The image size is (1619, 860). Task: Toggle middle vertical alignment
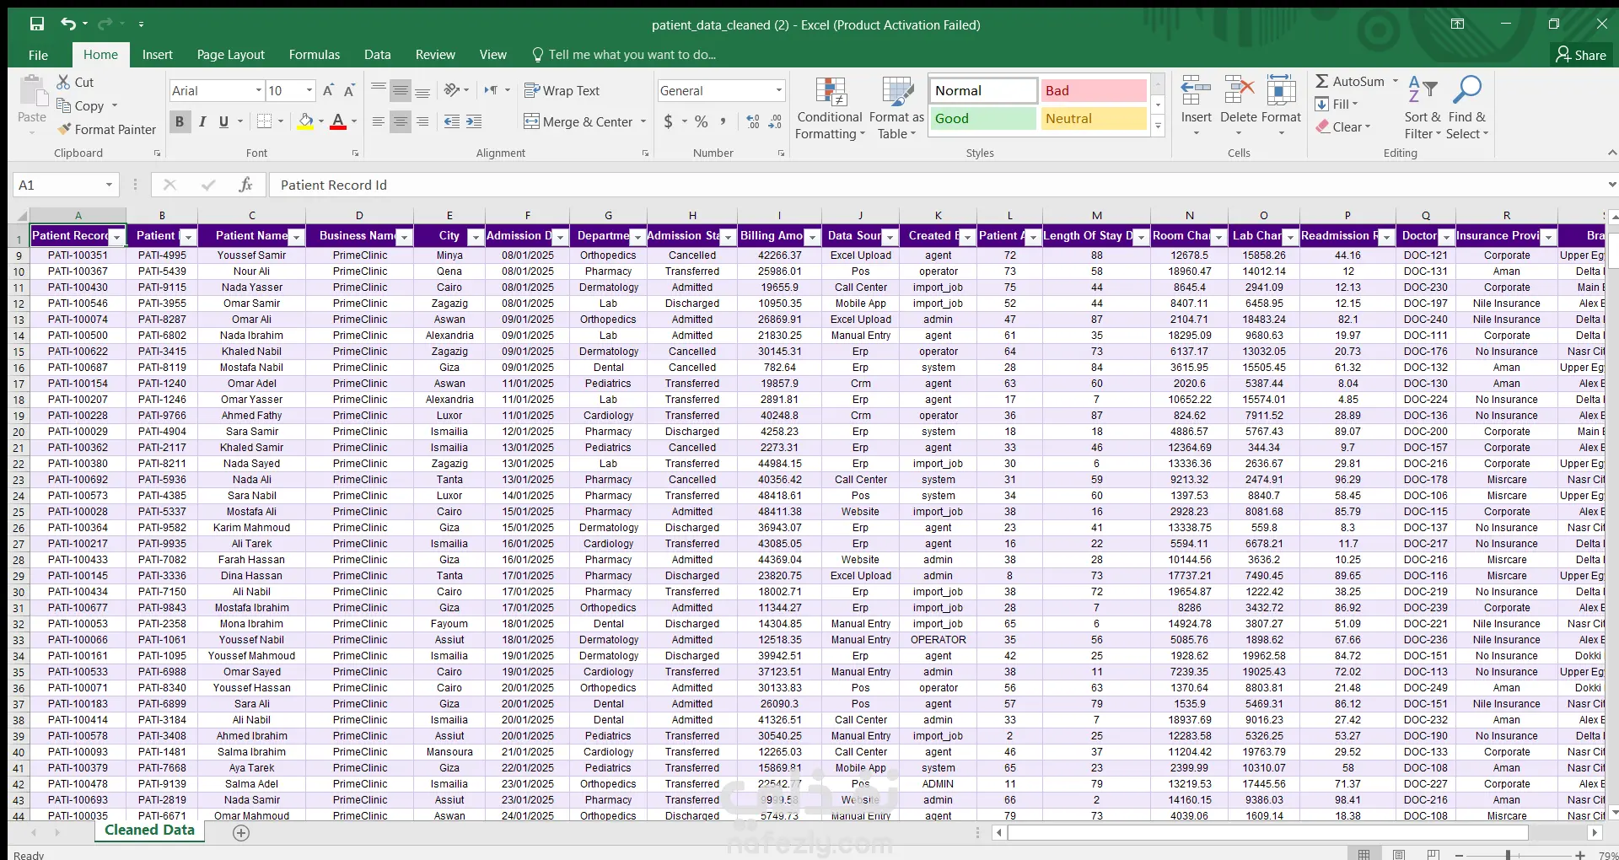[400, 90]
